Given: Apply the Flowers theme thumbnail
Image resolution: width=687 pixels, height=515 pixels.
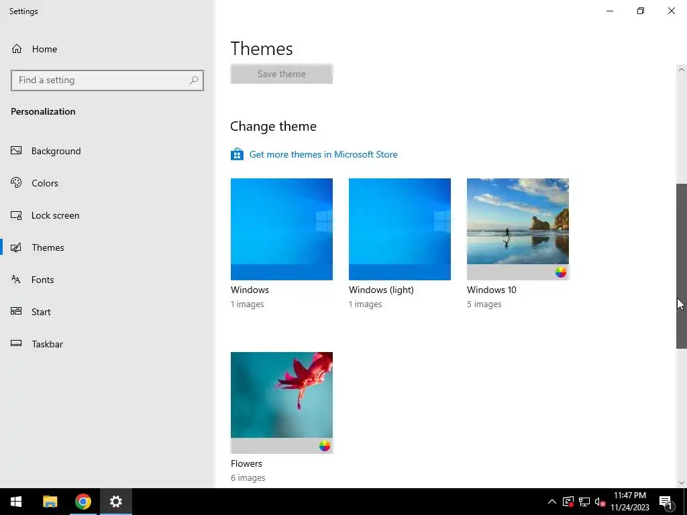Looking at the screenshot, I should pyautogui.click(x=281, y=402).
